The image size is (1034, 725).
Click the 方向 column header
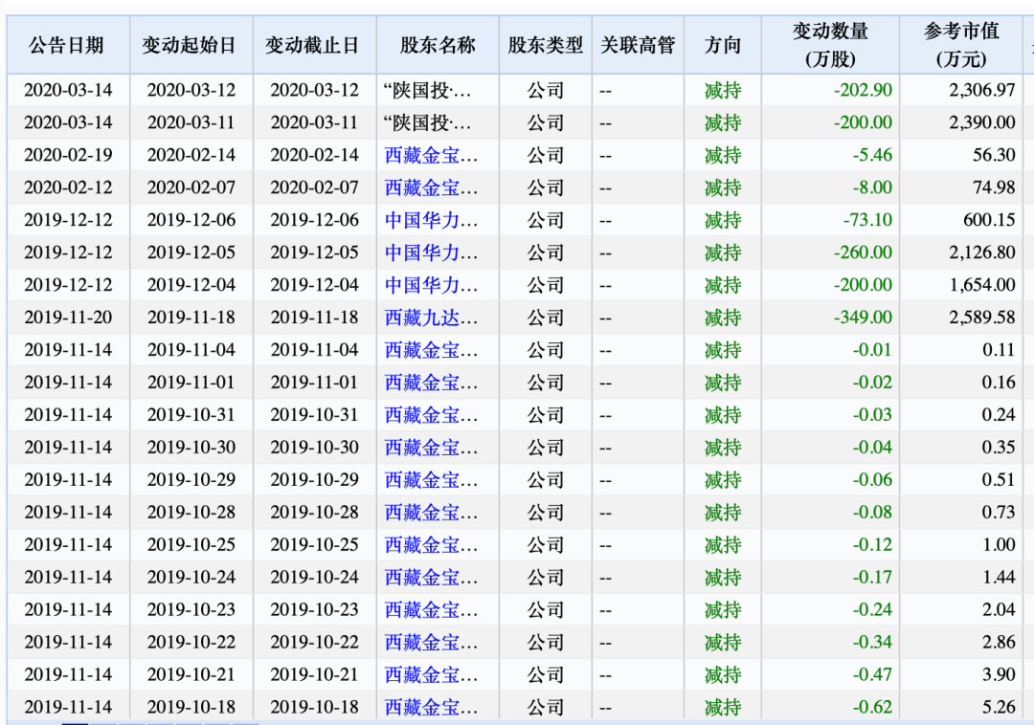tap(723, 45)
